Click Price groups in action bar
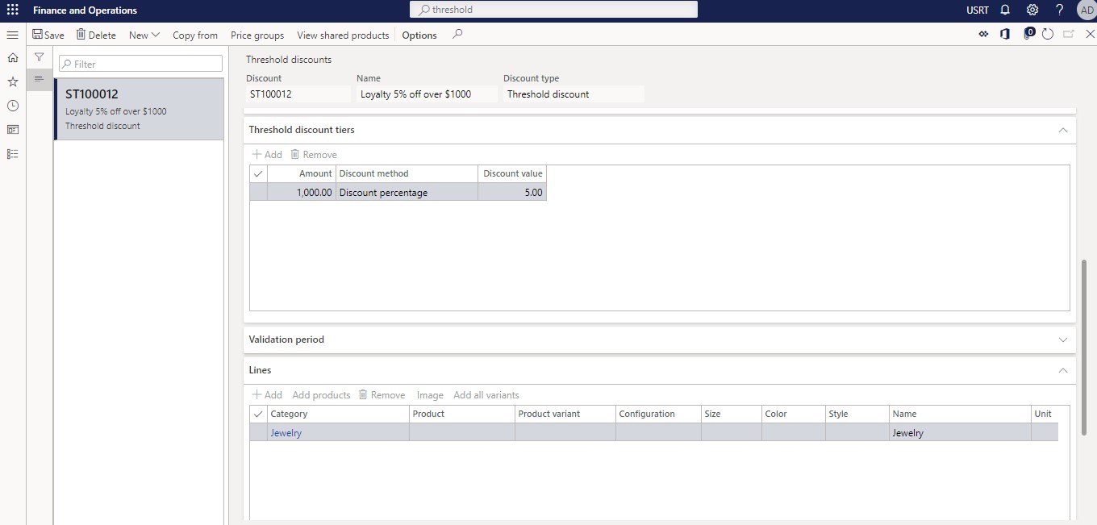 pyautogui.click(x=257, y=35)
